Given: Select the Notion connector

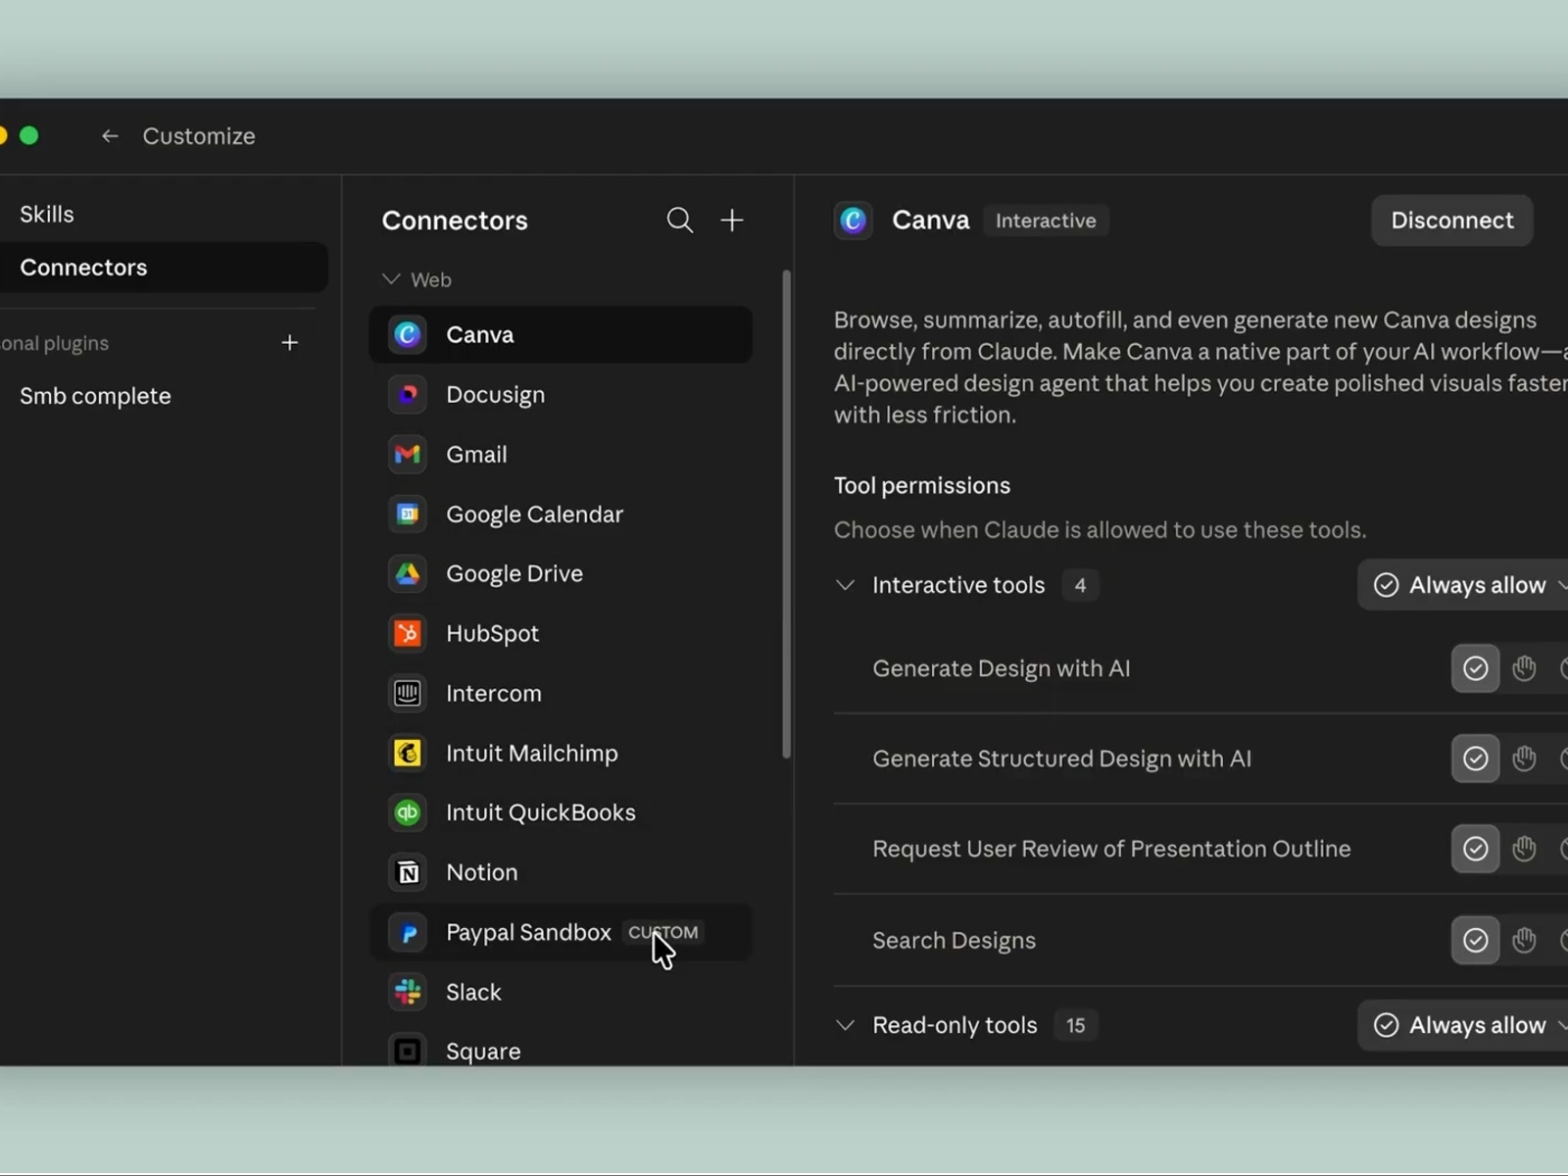Looking at the screenshot, I should click(x=561, y=873).
